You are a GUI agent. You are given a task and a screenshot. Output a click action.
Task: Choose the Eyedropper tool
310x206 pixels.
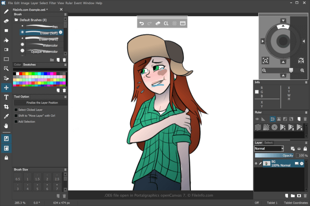click(x=6, y=117)
